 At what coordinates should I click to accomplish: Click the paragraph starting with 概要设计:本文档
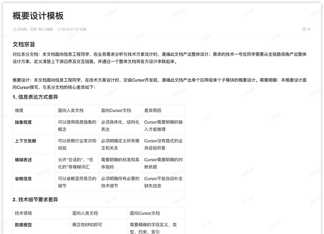(160, 84)
